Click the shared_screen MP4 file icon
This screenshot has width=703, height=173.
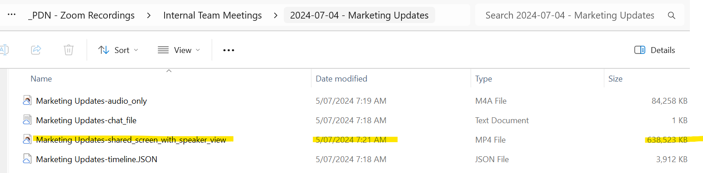point(27,139)
